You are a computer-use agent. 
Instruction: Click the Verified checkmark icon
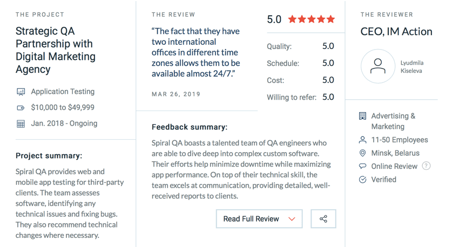point(362,180)
